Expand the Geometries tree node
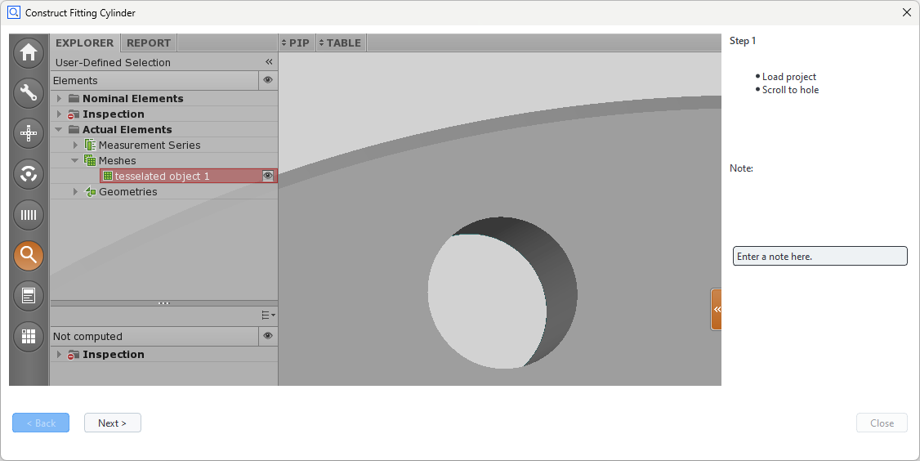 [76, 192]
